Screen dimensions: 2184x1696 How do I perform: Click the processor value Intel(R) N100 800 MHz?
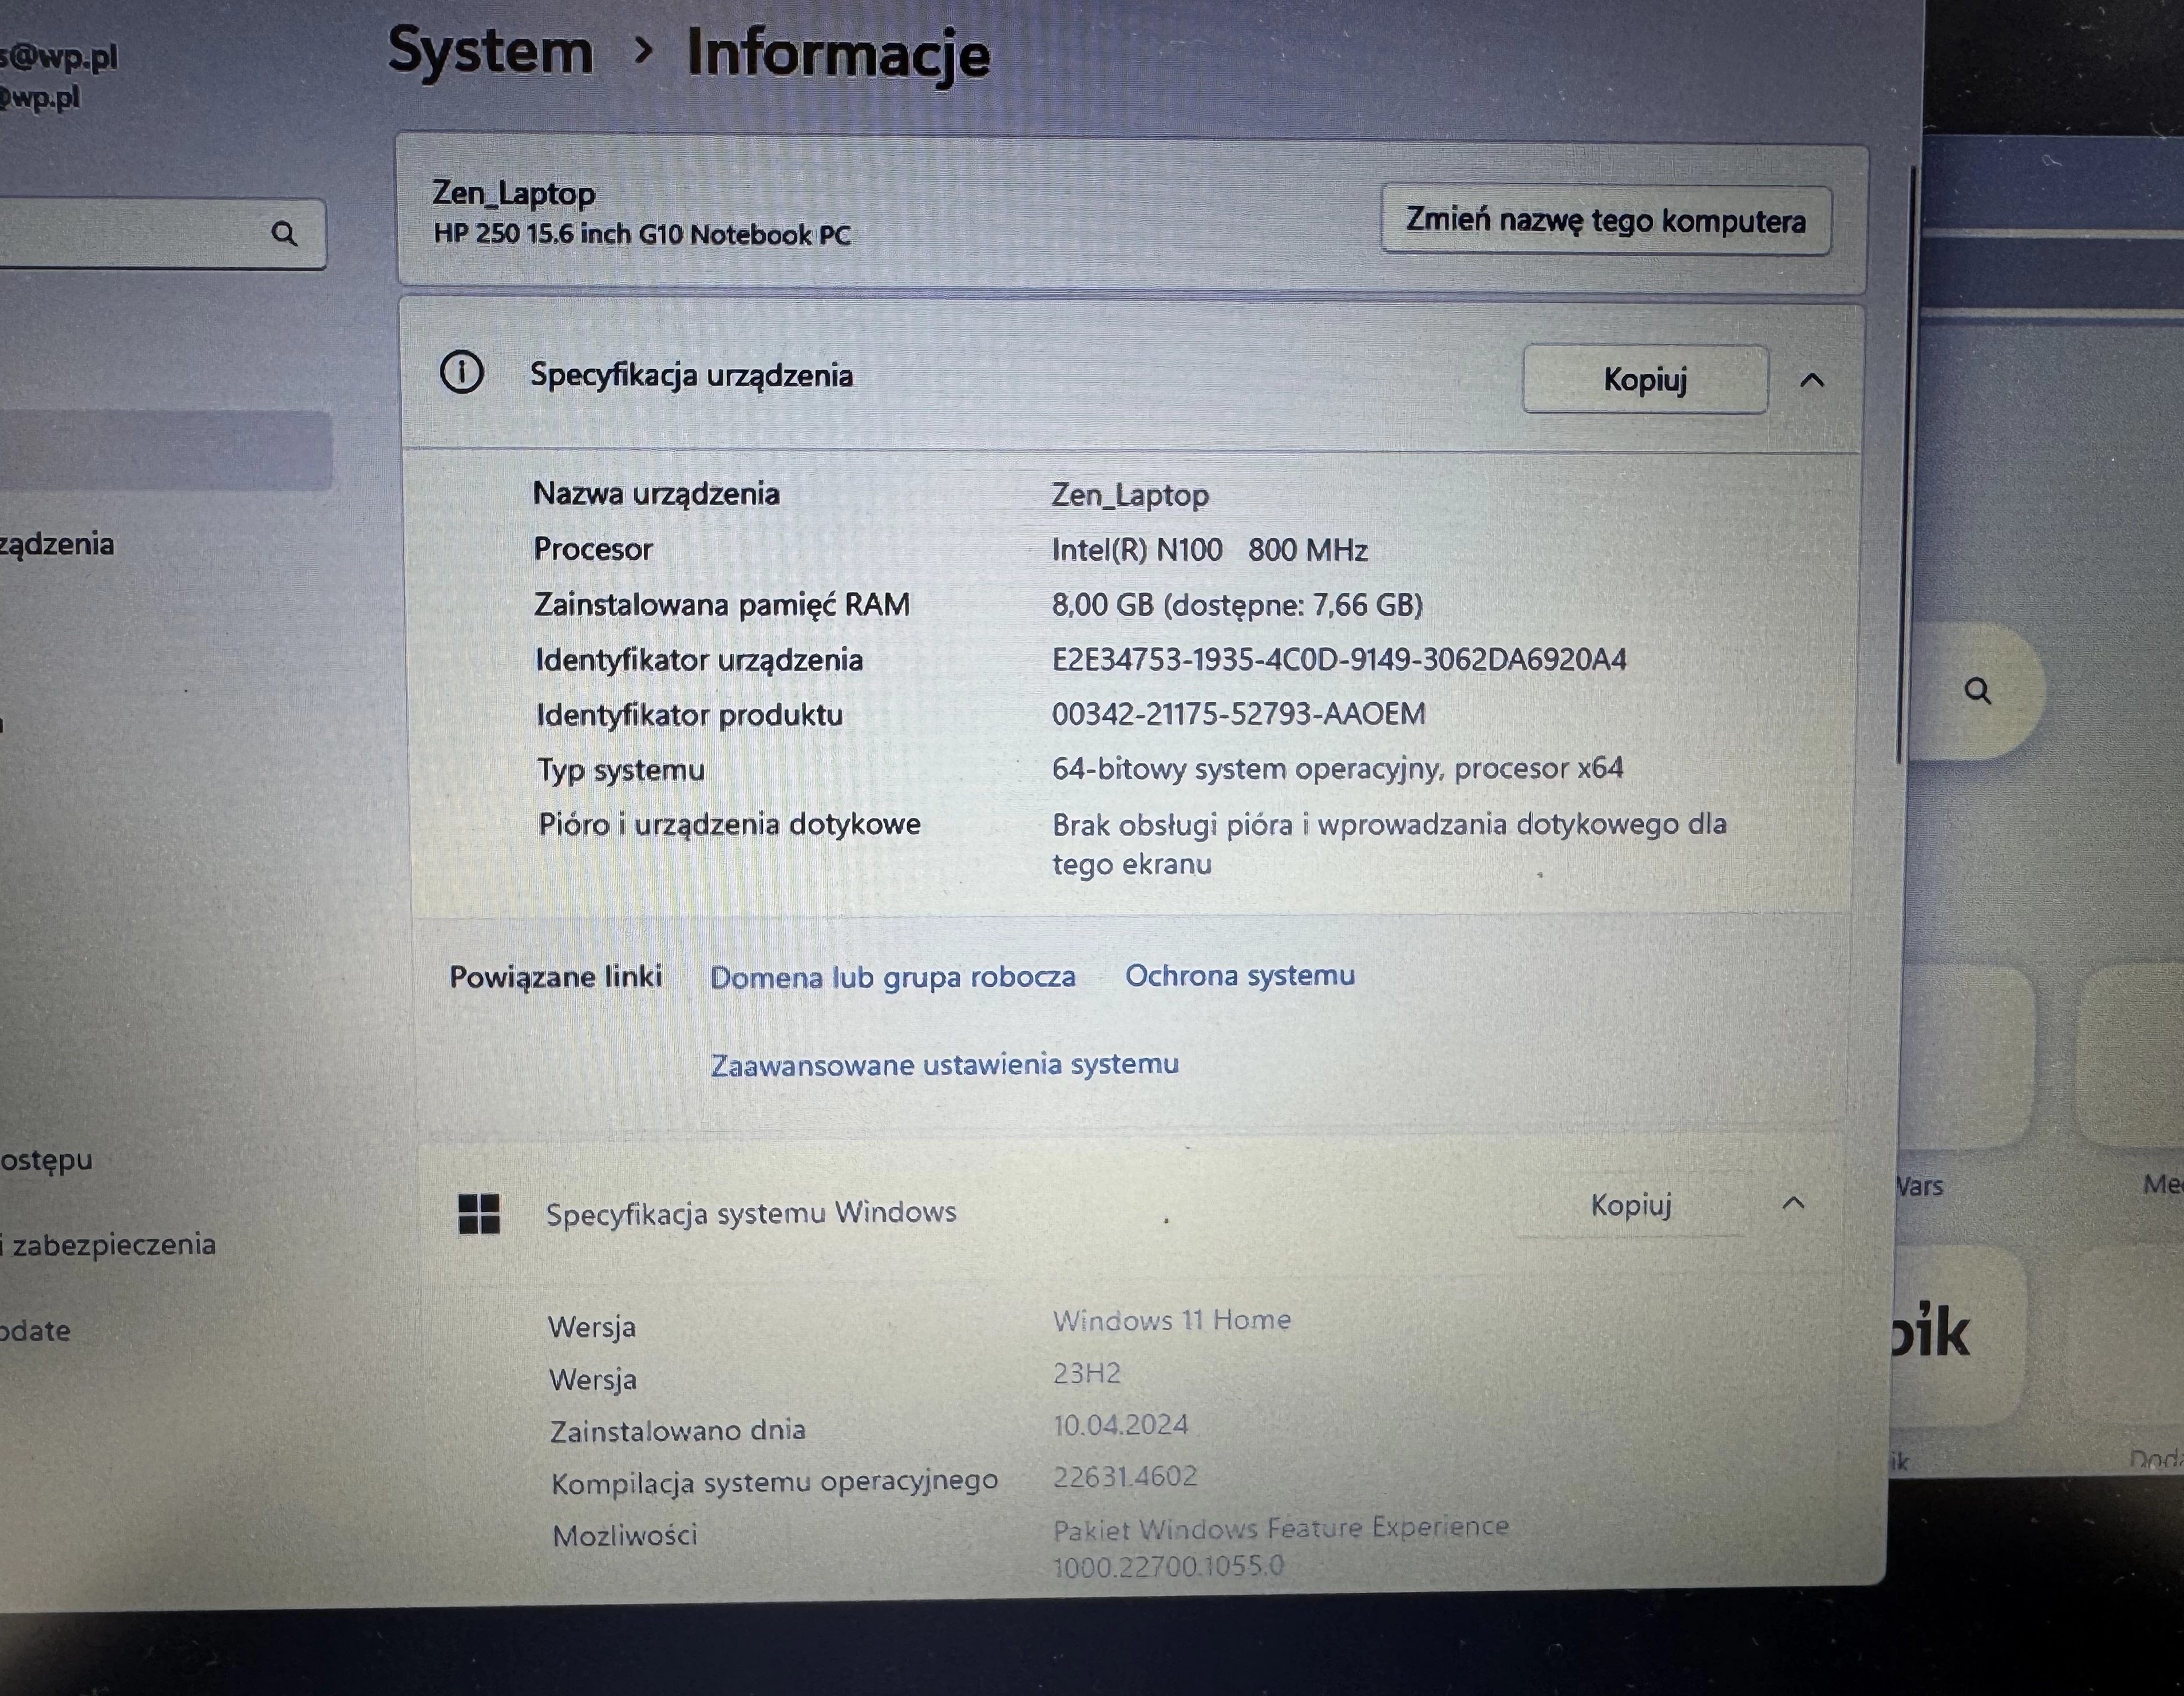1209,550
